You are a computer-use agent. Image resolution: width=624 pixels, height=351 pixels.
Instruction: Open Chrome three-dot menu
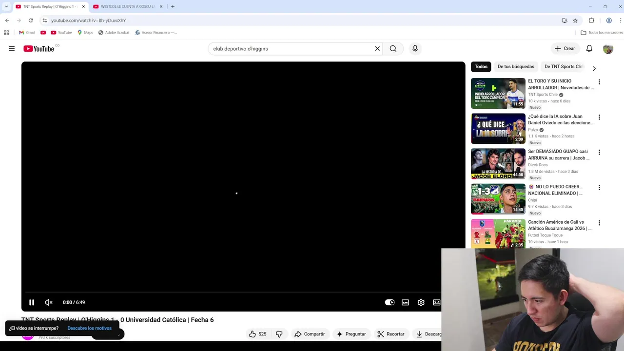click(621, 20)
